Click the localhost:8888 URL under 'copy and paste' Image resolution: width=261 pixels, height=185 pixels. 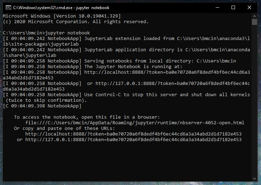coord(133,134)
